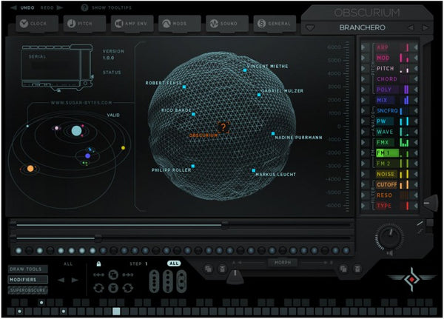444x319 pixels.
Task: Expand the ARP row left arrow
Action: (x=363, y=47)
